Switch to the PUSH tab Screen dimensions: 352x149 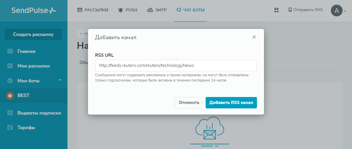(x=128, y=10)
